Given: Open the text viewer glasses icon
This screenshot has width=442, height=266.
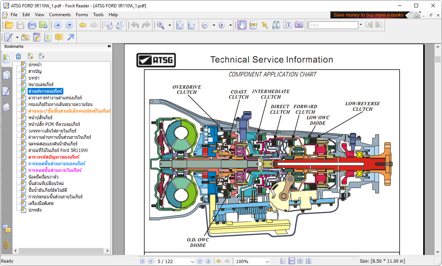Looking at the screenshot, I should (x=253, y=25).
